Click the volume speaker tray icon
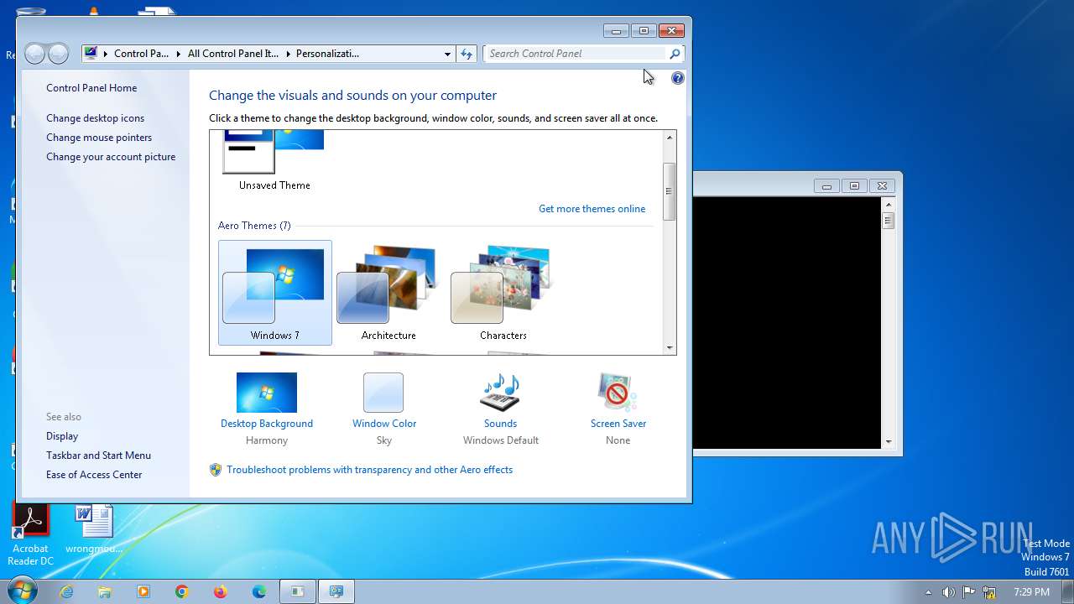 pos(948,592)
